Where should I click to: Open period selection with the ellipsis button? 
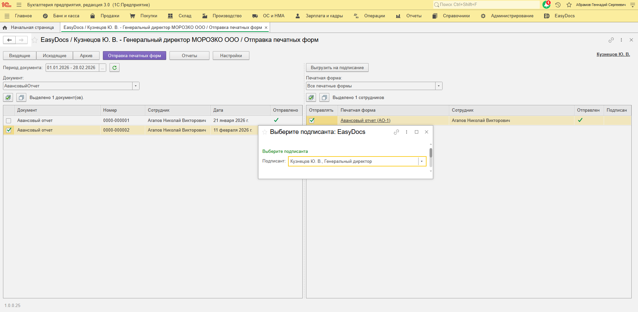coord(103,68)
